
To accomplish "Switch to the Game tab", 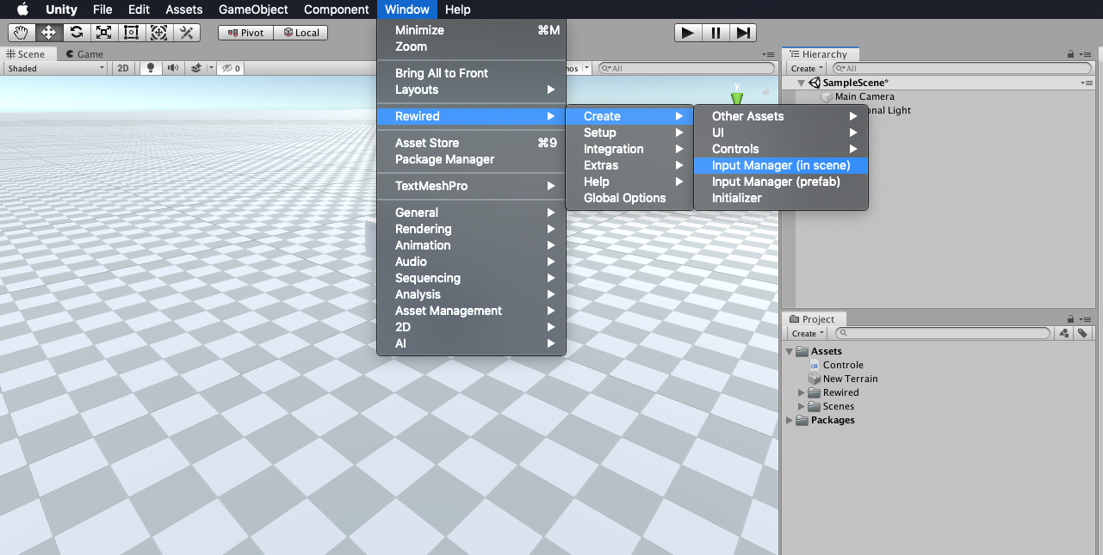I will (84, 53).
